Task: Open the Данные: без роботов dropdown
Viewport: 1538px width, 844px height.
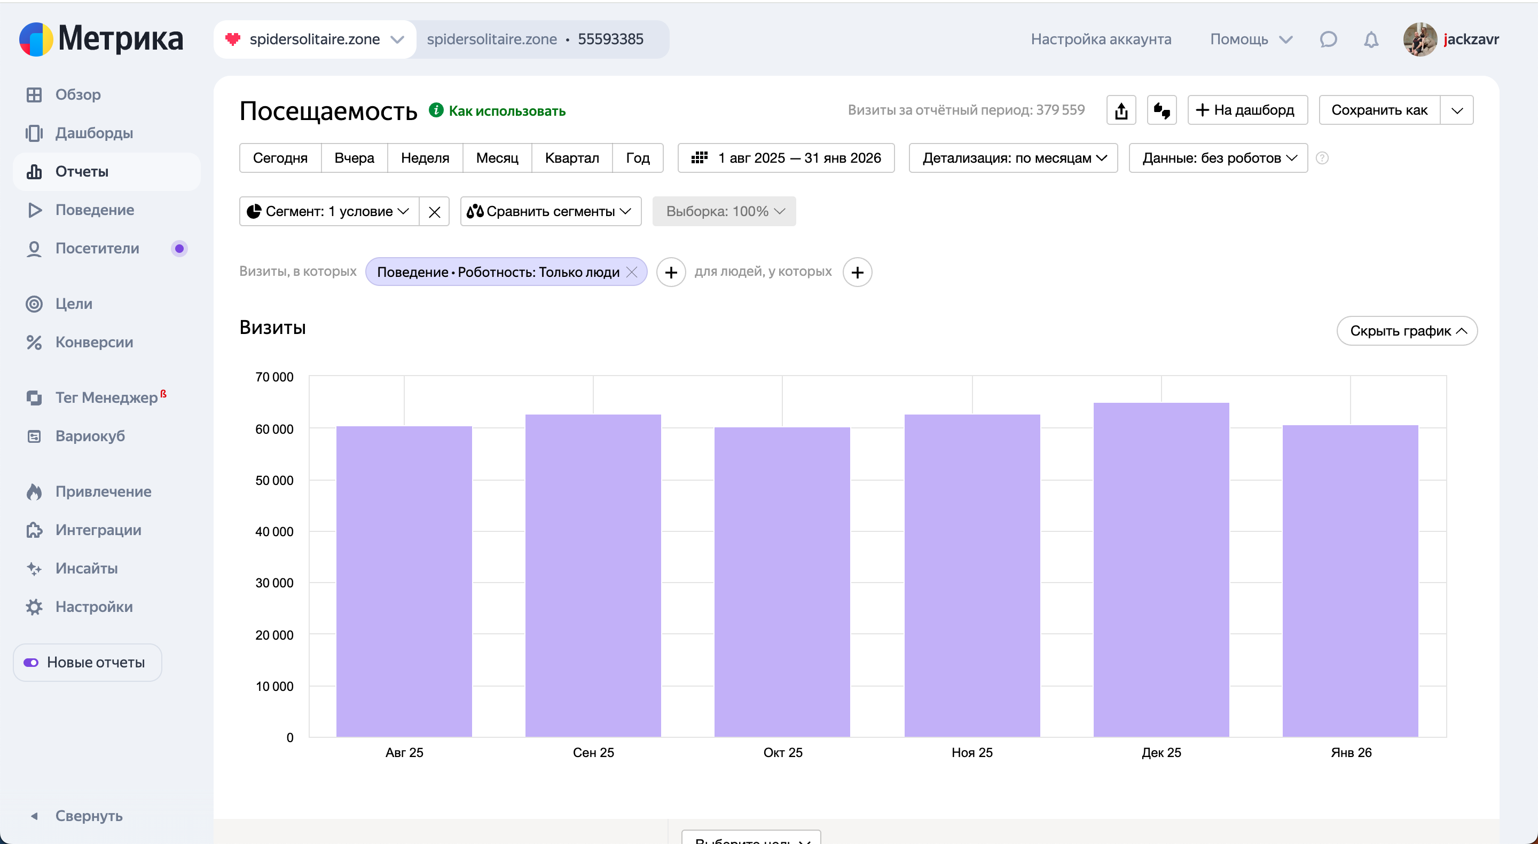Action: [x=1218, y=158]
